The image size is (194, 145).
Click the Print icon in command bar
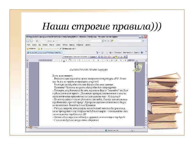click(110, 53)
